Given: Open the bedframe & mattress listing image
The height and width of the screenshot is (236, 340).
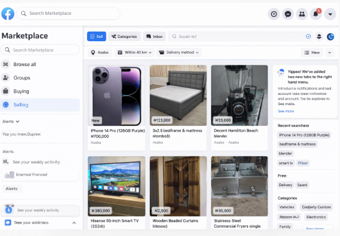Looking at the screenshot, I should [178, 95].
